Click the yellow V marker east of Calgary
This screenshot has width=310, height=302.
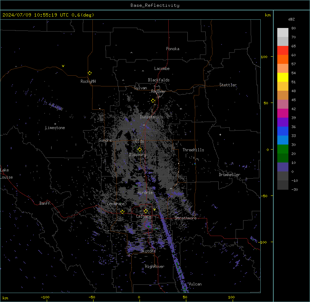coord(154,209)
